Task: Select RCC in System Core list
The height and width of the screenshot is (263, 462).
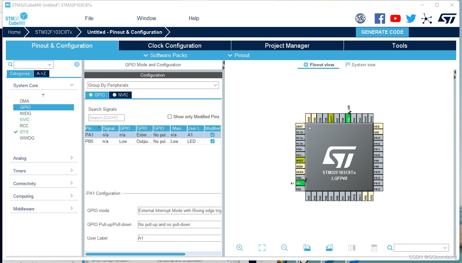Action: [x=24, y=126]
